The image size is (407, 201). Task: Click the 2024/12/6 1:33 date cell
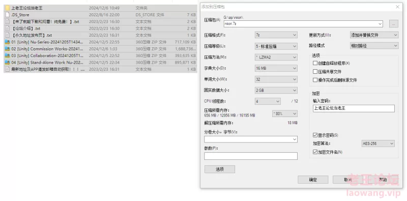(x=103, y=49)
